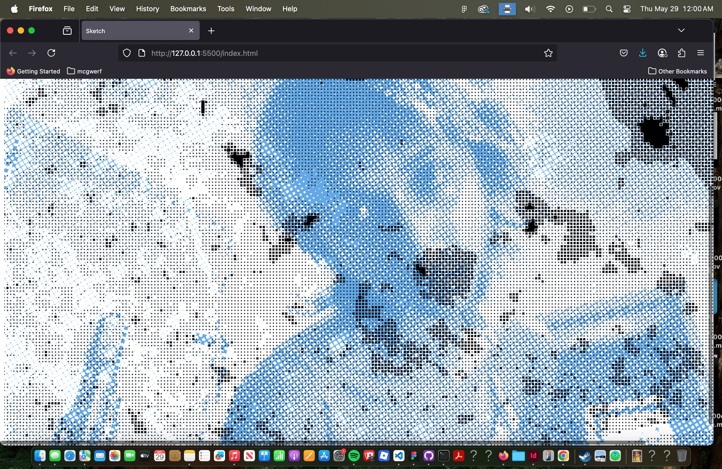This screenshot has height=469, width=722.
Task: Open the Extensions puzzle icon
Action: click(x=682, y=53)
